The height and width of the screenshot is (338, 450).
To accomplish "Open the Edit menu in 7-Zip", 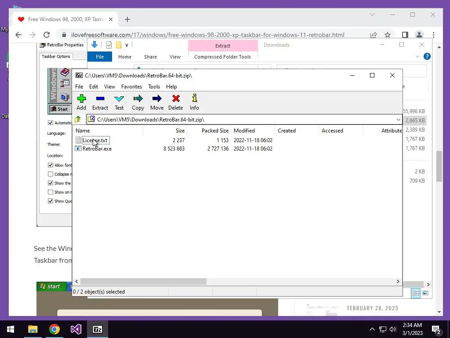I will point(94,87).
